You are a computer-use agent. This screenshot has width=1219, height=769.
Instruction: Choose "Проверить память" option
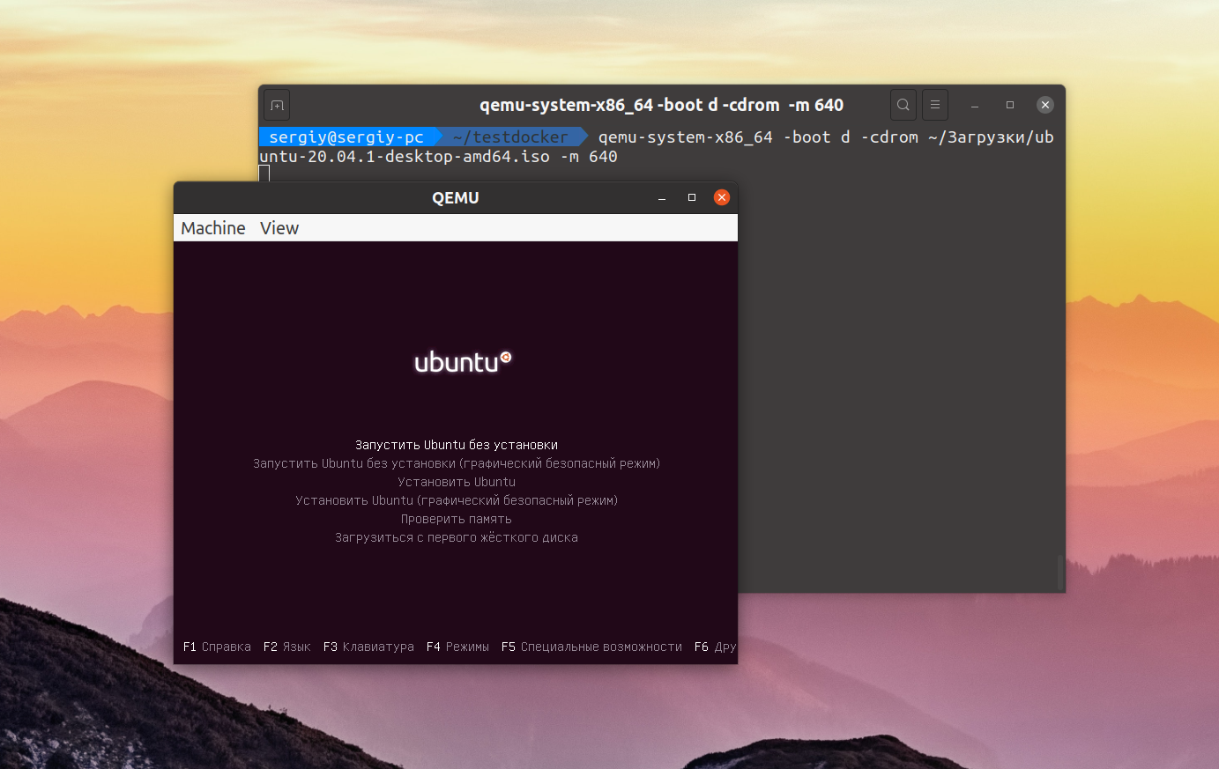click(x=456, y=519)
